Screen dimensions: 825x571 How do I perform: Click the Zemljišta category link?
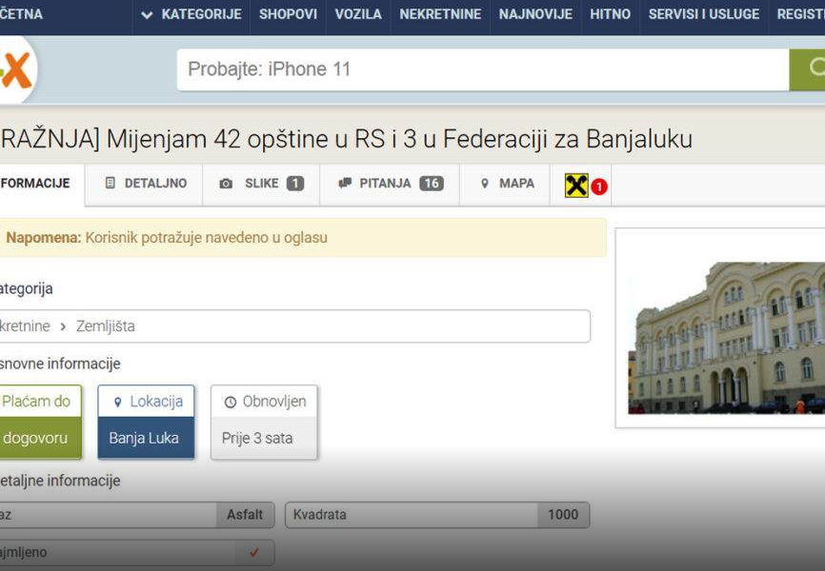click(x=106, y=326)
